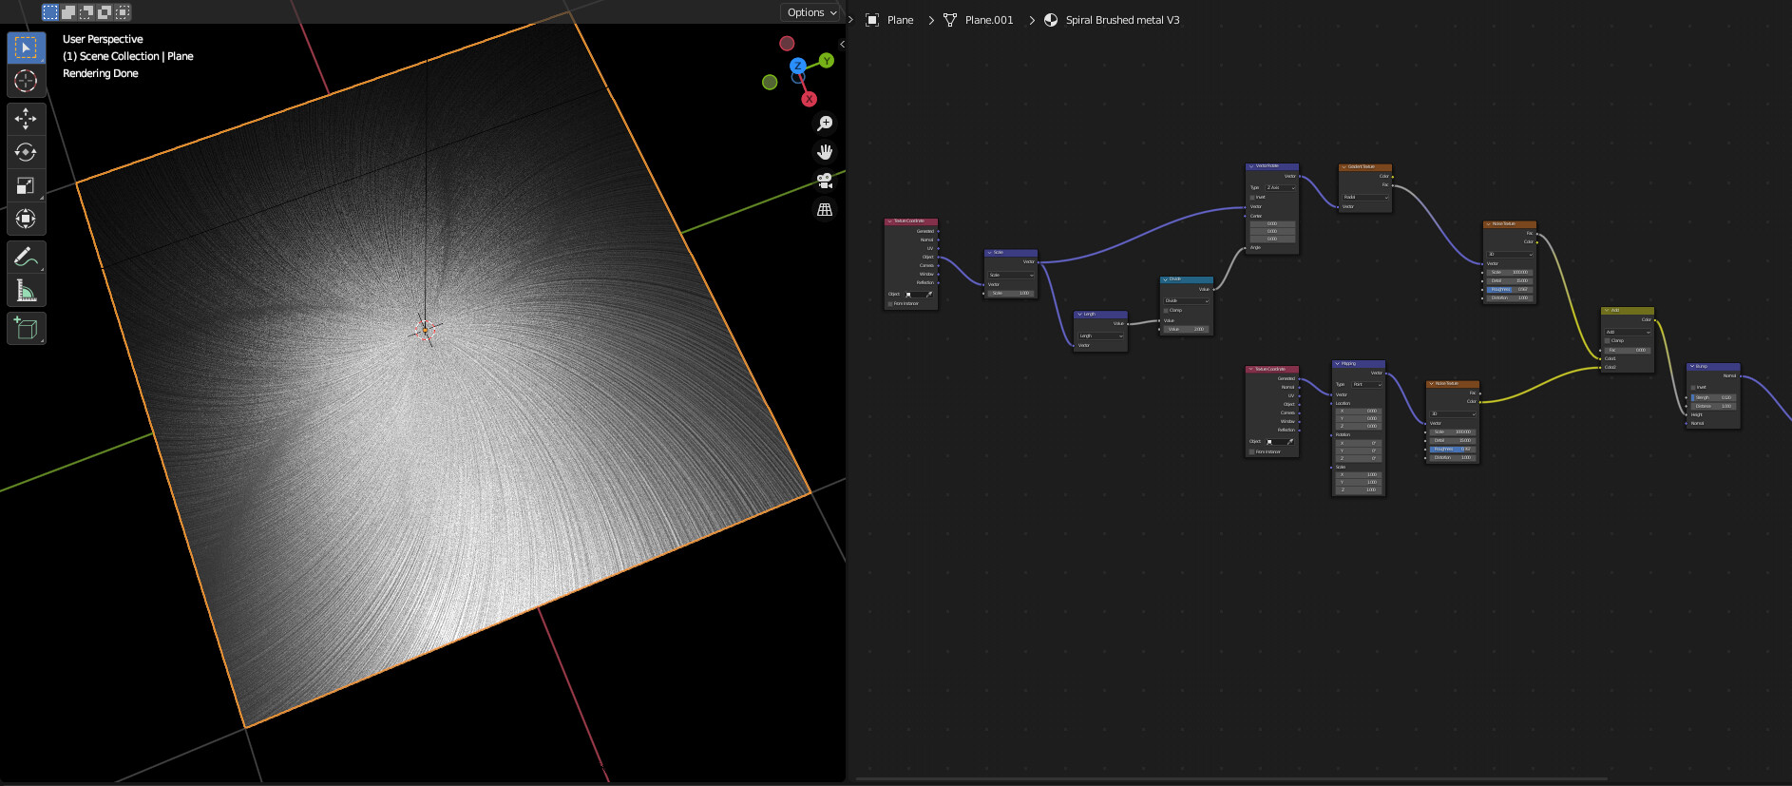The width and height of the screenshot is (1792, 786).
Task: Click the Value field in the Divide node
Action: tap(1187, 329)
